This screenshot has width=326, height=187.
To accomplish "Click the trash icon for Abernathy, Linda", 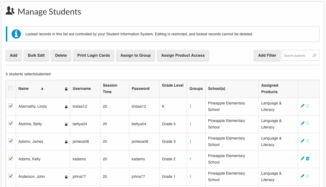I will pyautogui.click(x=307, y=106).
